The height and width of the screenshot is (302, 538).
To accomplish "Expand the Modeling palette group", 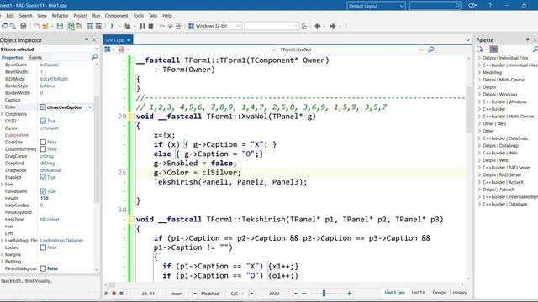I will coord(479,73).
